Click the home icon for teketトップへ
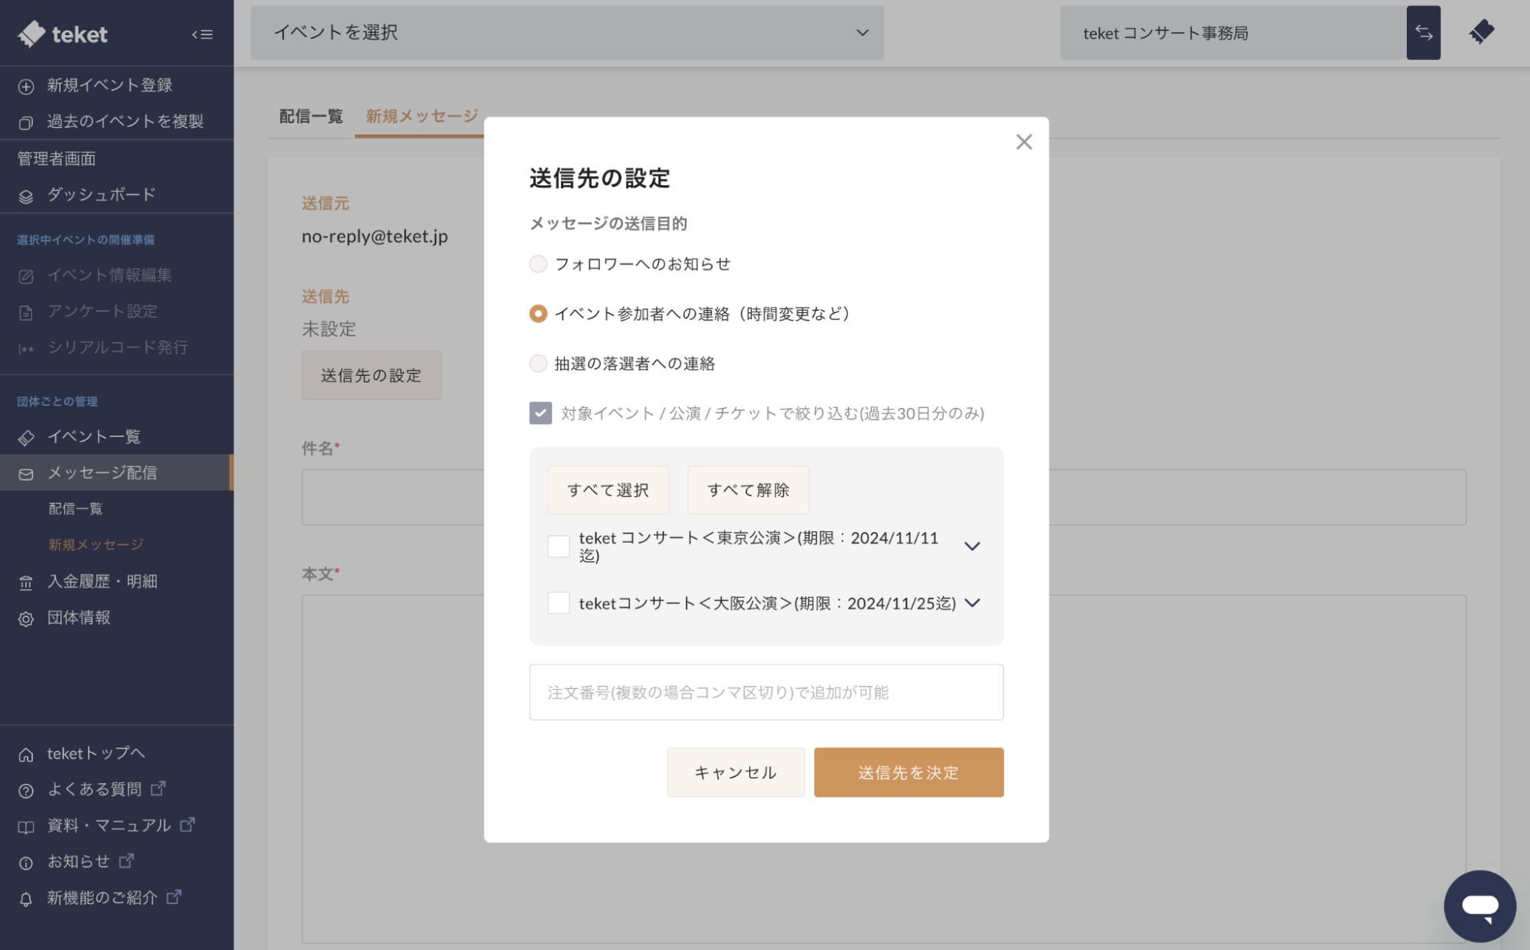 [x=26, y=755]
